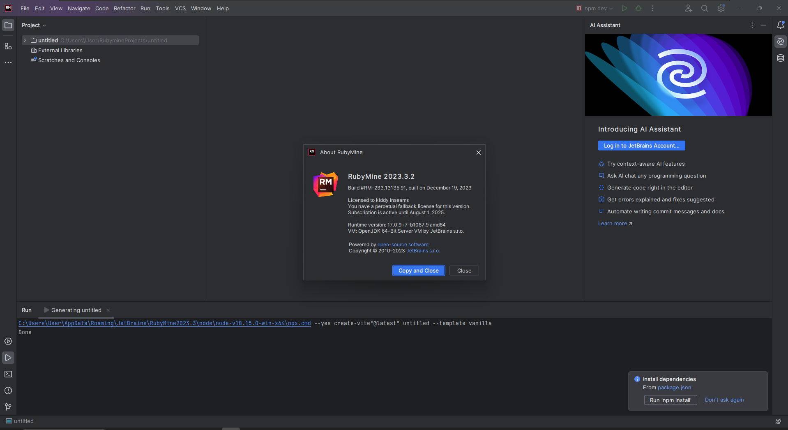Click the AI Assistant banner image

click(x=678, y=75)
